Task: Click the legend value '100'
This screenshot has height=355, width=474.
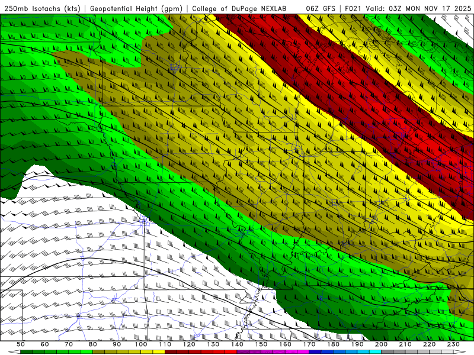Action: point(141,344)
